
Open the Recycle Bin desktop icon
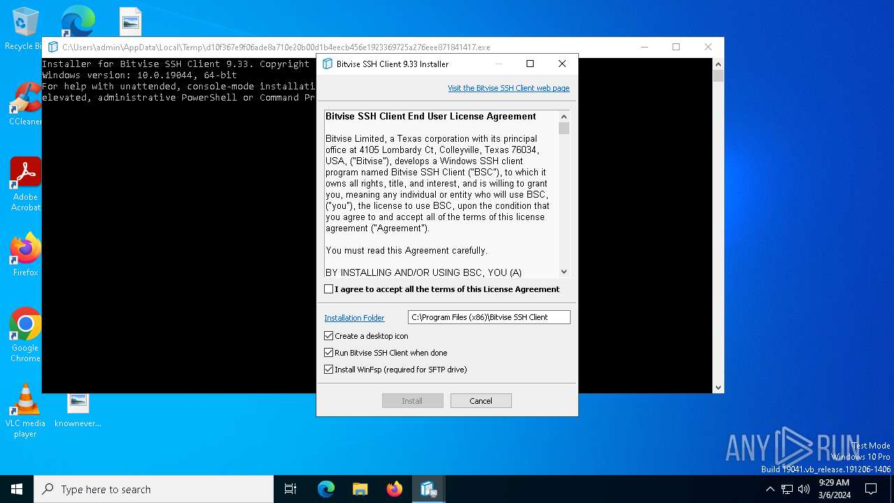(x=25, y=28)
